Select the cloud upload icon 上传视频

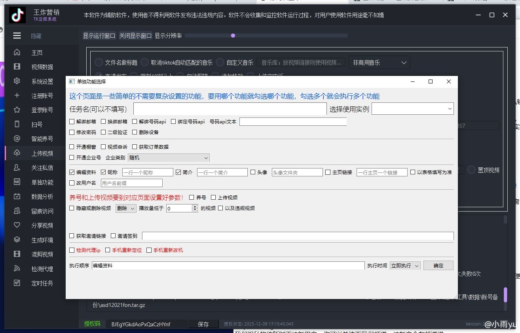(17, 153)
